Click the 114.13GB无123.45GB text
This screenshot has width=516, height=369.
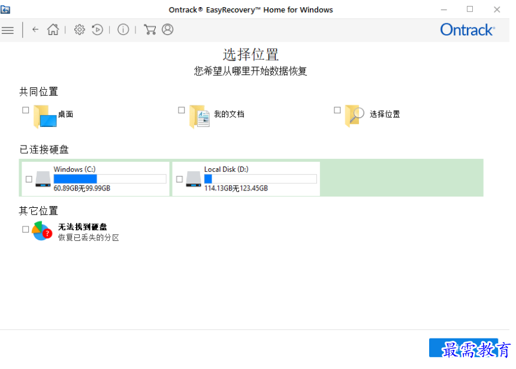[x=236, y=188]
